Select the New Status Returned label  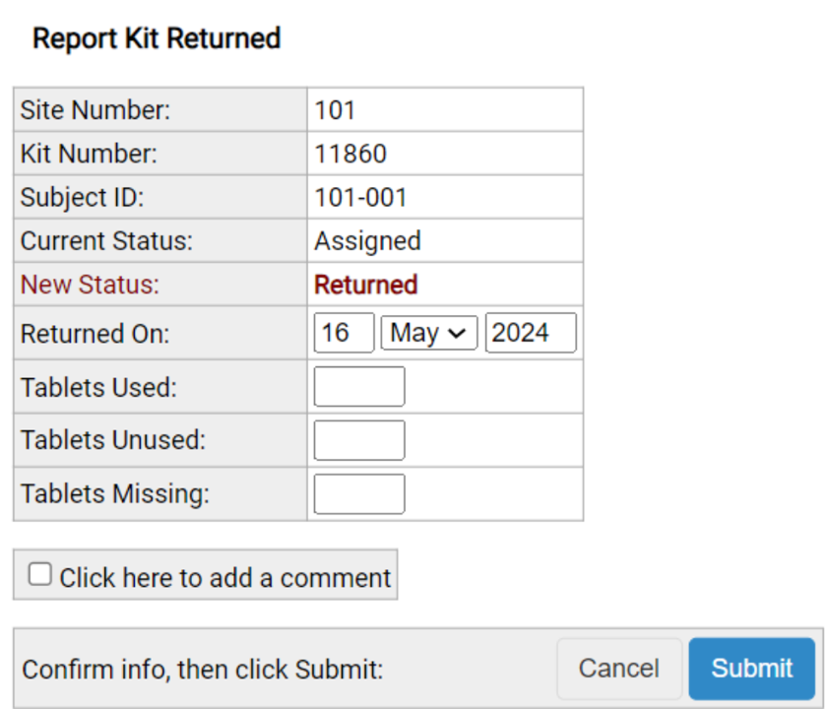365,285
